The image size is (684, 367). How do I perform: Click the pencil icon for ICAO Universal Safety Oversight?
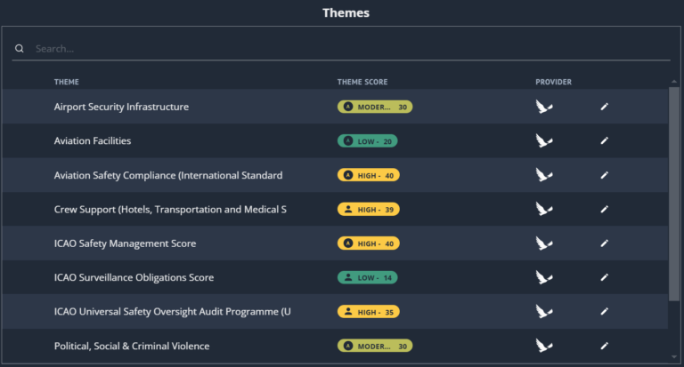(x=604, y=311)
